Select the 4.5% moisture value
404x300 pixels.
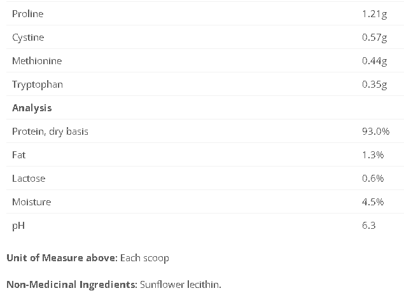(x=373, y=202)
